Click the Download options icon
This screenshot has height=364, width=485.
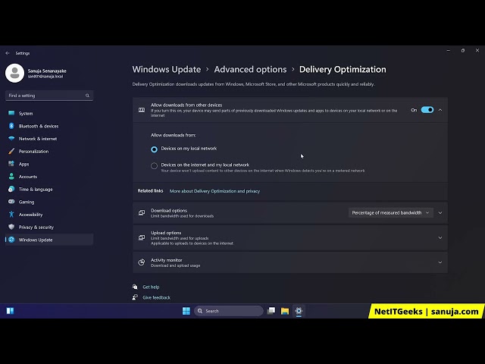pos(142,213)
